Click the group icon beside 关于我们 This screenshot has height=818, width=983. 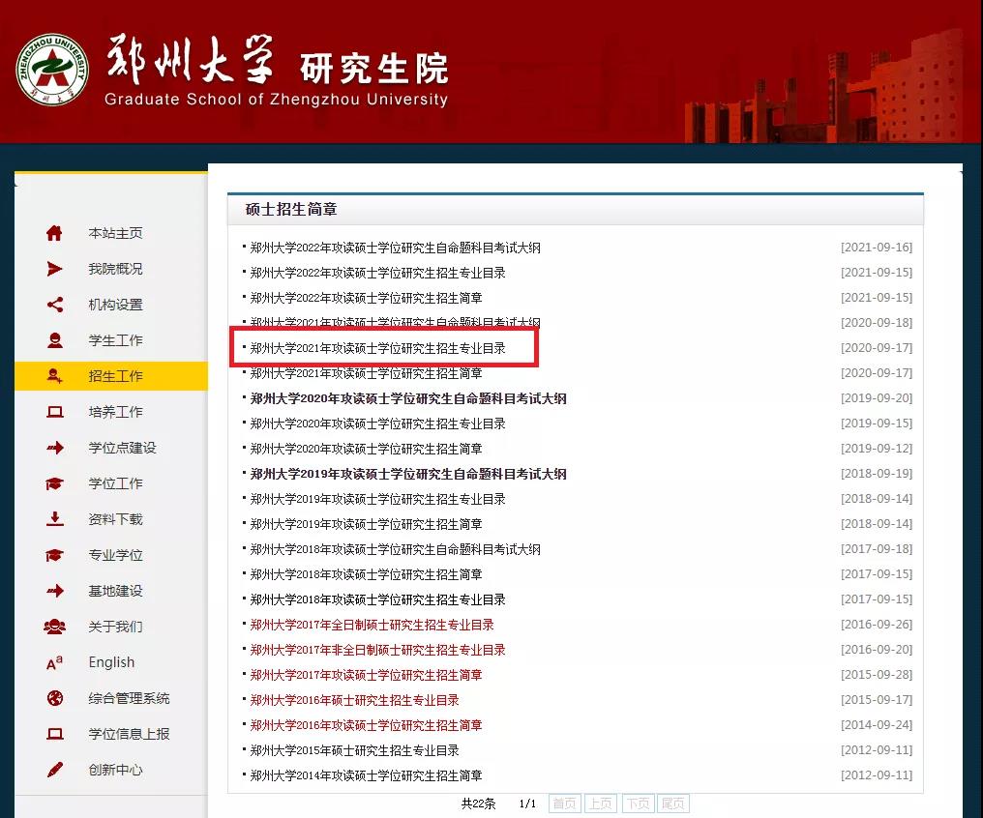[x=54, y=627]
